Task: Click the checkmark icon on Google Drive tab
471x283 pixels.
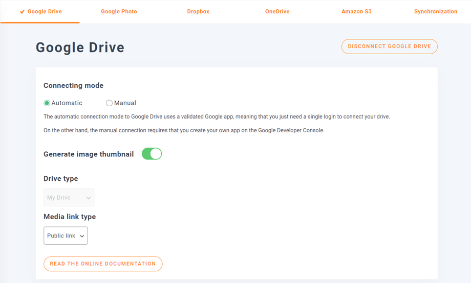Action: [22, 12]
